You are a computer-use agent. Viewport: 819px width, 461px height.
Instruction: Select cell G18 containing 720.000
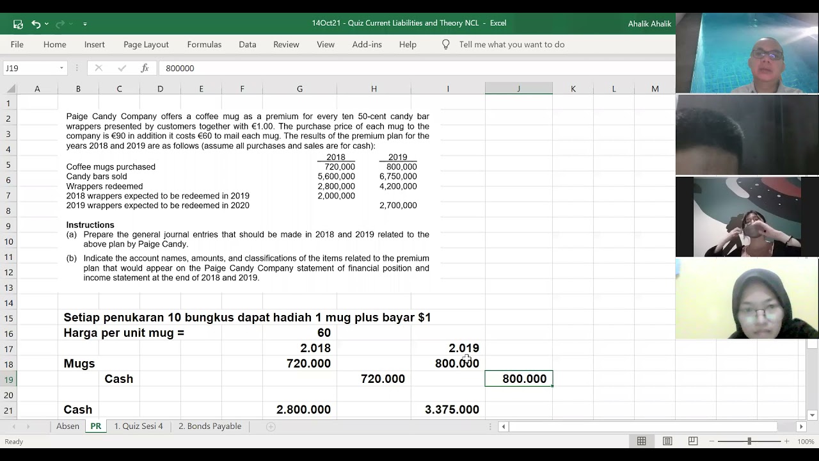coord(299,364)
